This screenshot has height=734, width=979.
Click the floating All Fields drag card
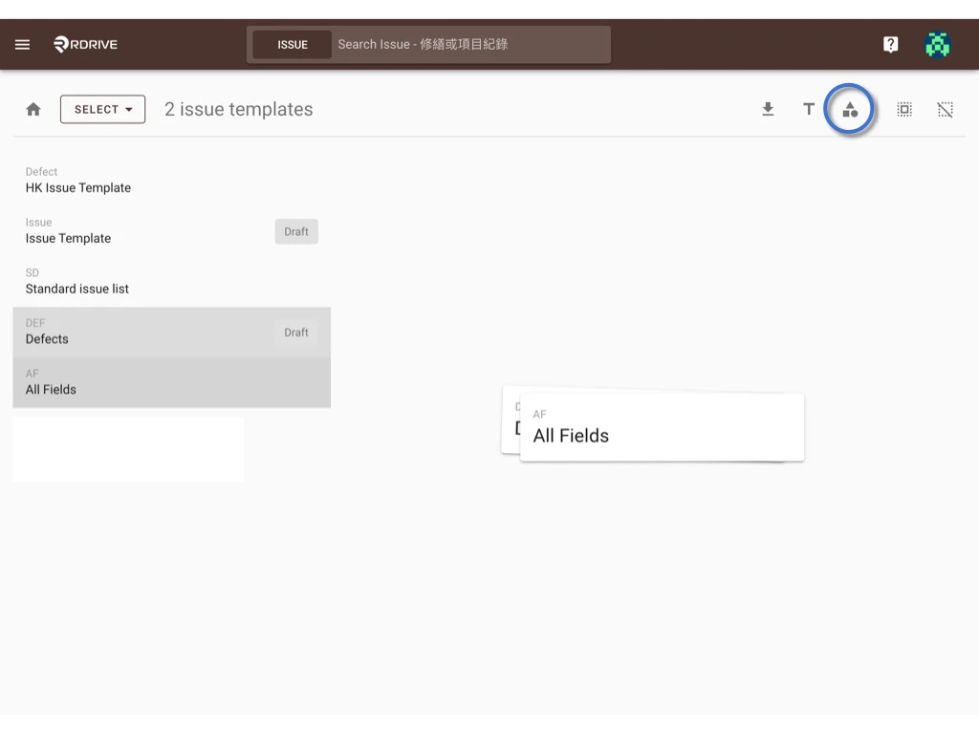(x=662, y=427)
